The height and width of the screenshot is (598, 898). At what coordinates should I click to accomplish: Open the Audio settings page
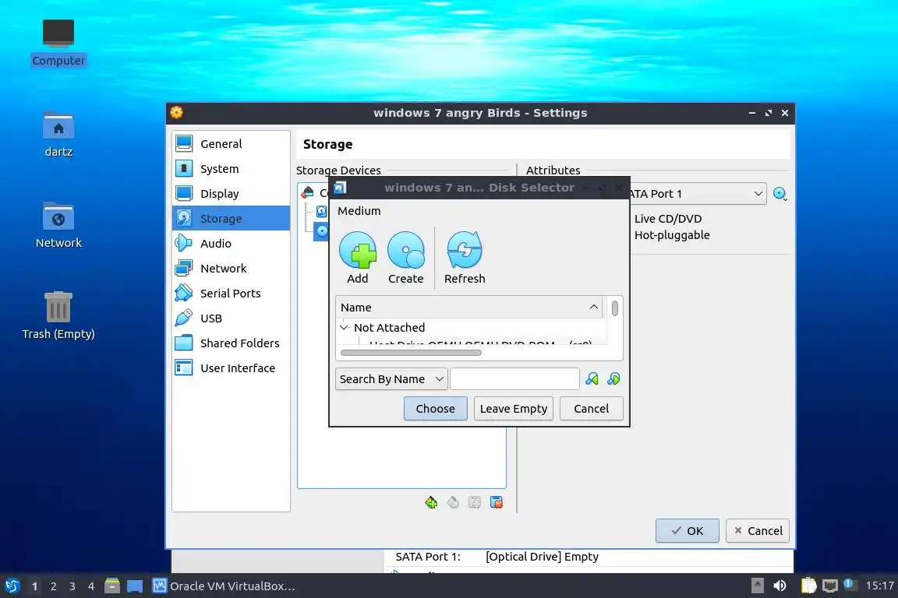click(x=232, y=243)
